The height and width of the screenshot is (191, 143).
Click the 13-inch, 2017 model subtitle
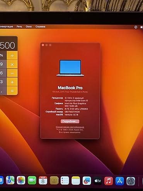pos(70,92)
